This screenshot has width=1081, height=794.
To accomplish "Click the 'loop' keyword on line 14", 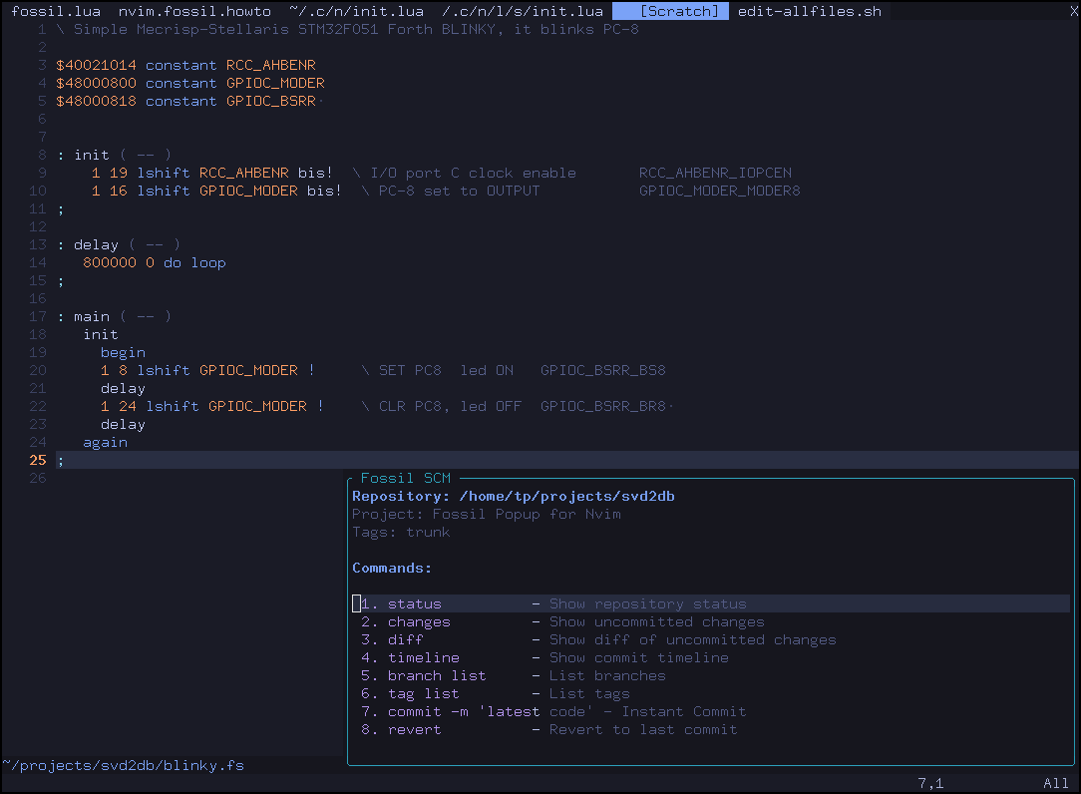I will (208, 262).
